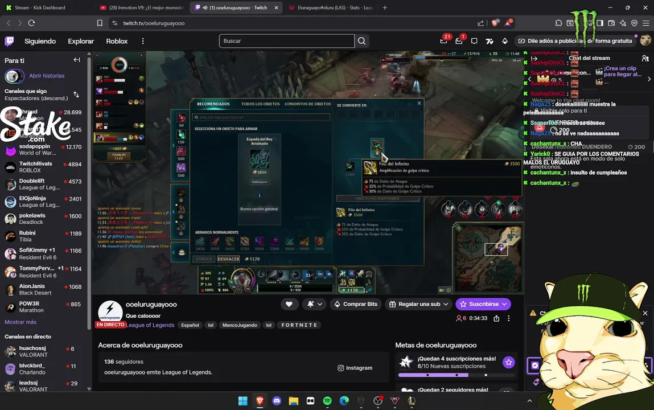654x410 pixels.
Task: Open the 7TV extension icon
Action: [x=490, y=41]
